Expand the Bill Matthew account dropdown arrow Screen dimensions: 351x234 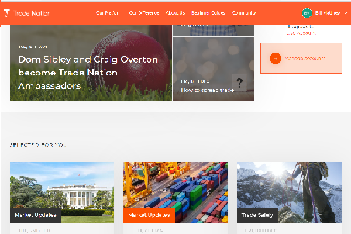pyautogui.click(x=346, y=13)
